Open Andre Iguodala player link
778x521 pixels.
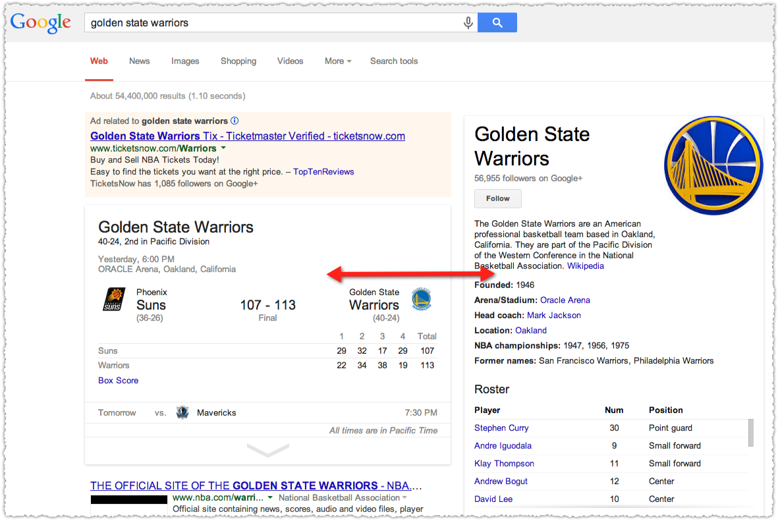[503, 445]
